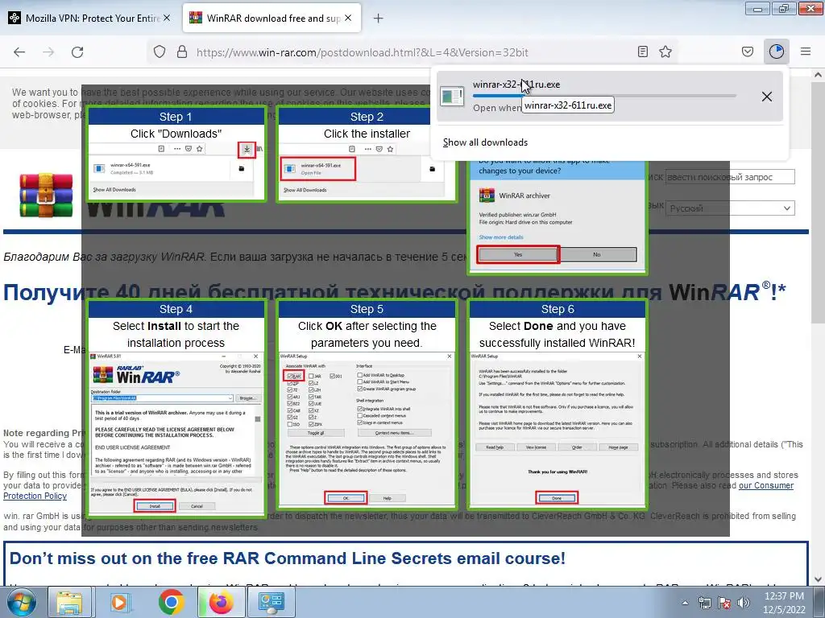
Task: Expand the Русский language dropdown
Action: click(x=730, y=208)
